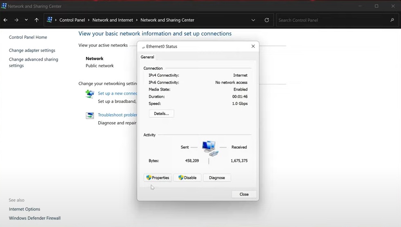Refresh the Control Panel page

pos(267,20)
